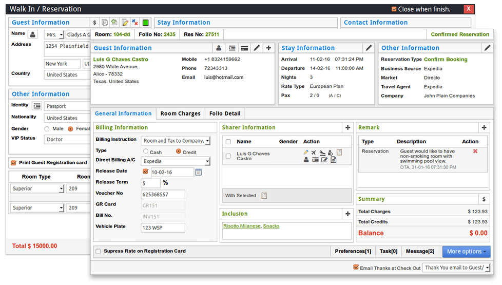Click the airplane icon in Walk In toolbar
The width and height of the screenshot is (502, 285).
coord(135,23)
